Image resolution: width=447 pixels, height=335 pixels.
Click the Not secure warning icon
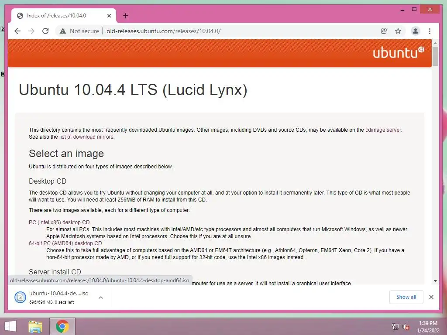pos(63,31)
